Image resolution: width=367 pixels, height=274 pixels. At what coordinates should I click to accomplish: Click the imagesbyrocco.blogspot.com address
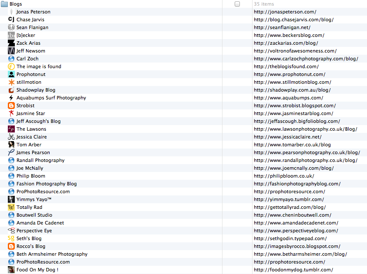297,246
